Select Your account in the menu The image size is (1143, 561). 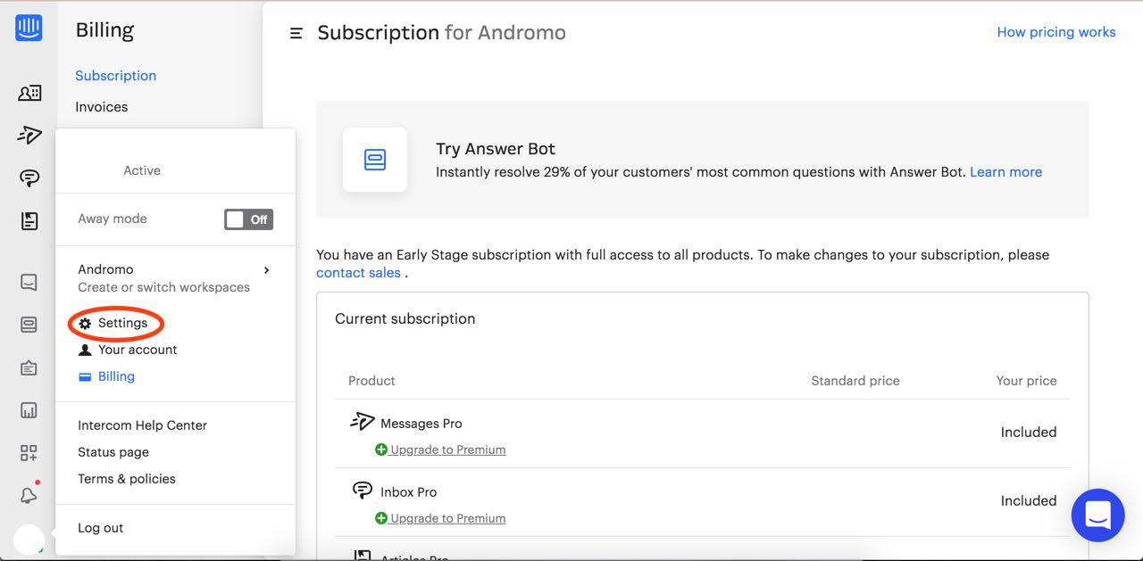tap(137, 350)
